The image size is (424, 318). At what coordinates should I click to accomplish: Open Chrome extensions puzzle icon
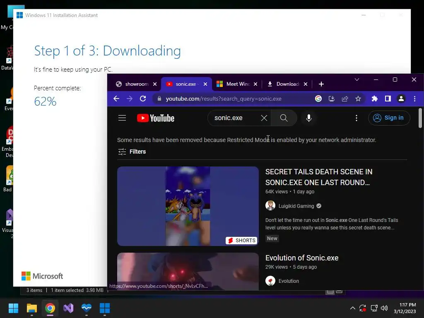pos(374,99)
